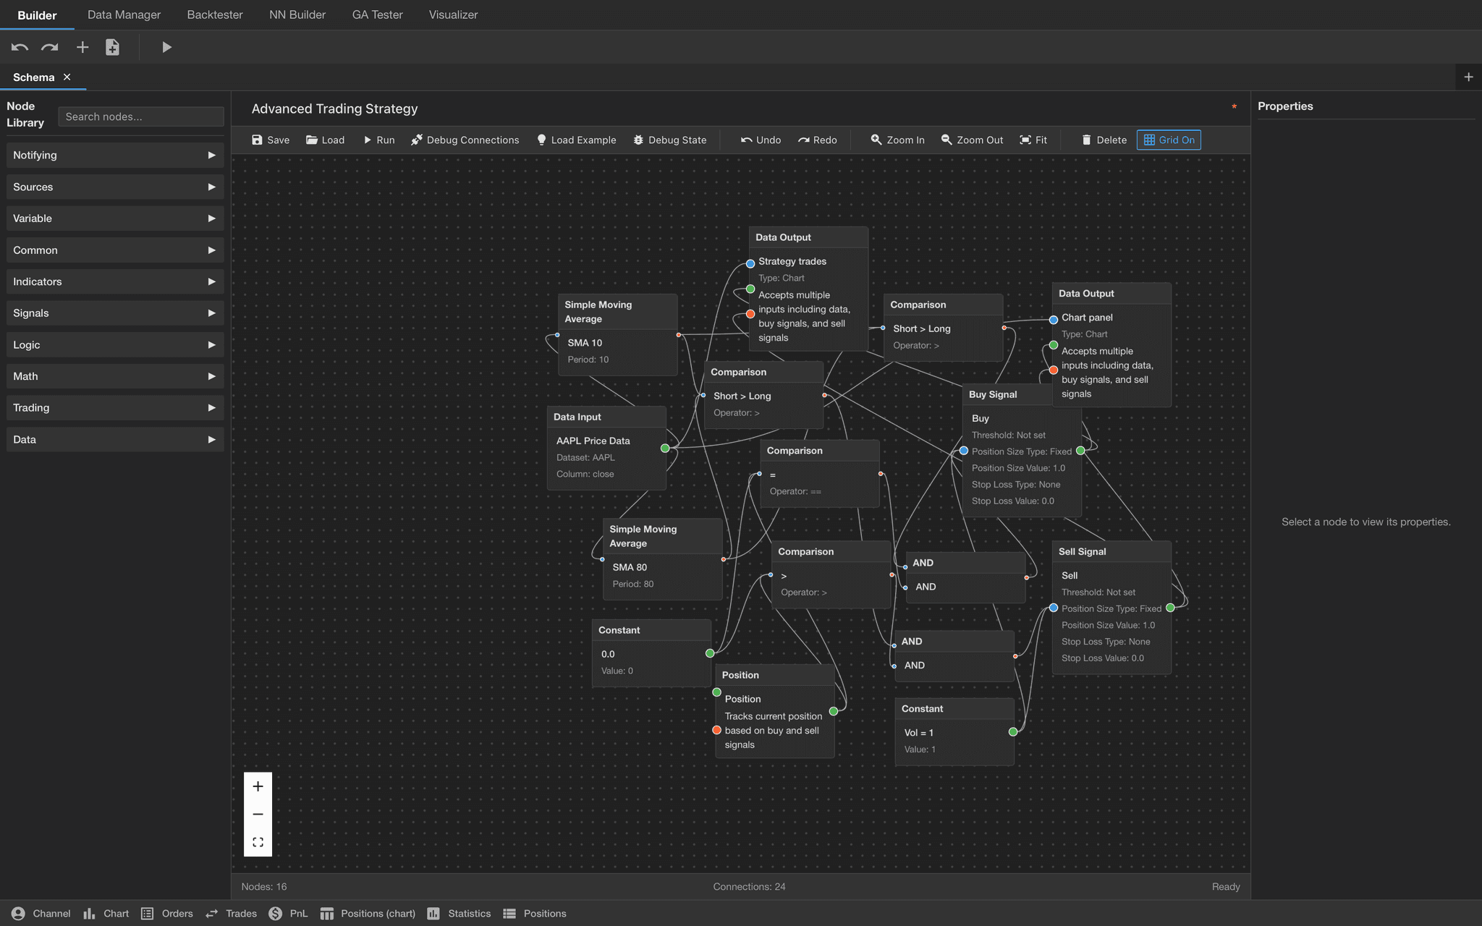Click Zoom Out in the canvas toolbar

tap(972, 140)
